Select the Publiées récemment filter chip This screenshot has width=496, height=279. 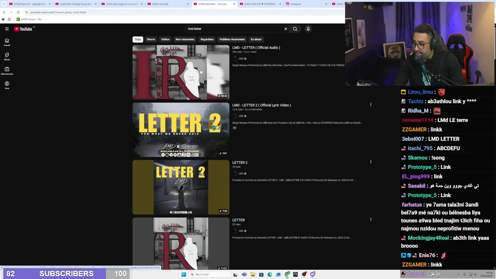coord(232,39)
